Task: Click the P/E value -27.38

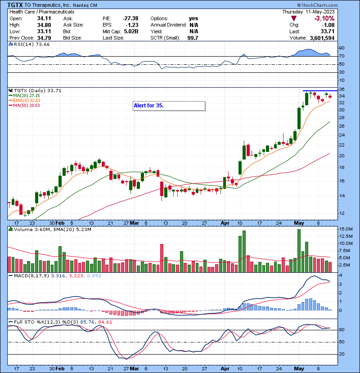Action: coord(130,18)
